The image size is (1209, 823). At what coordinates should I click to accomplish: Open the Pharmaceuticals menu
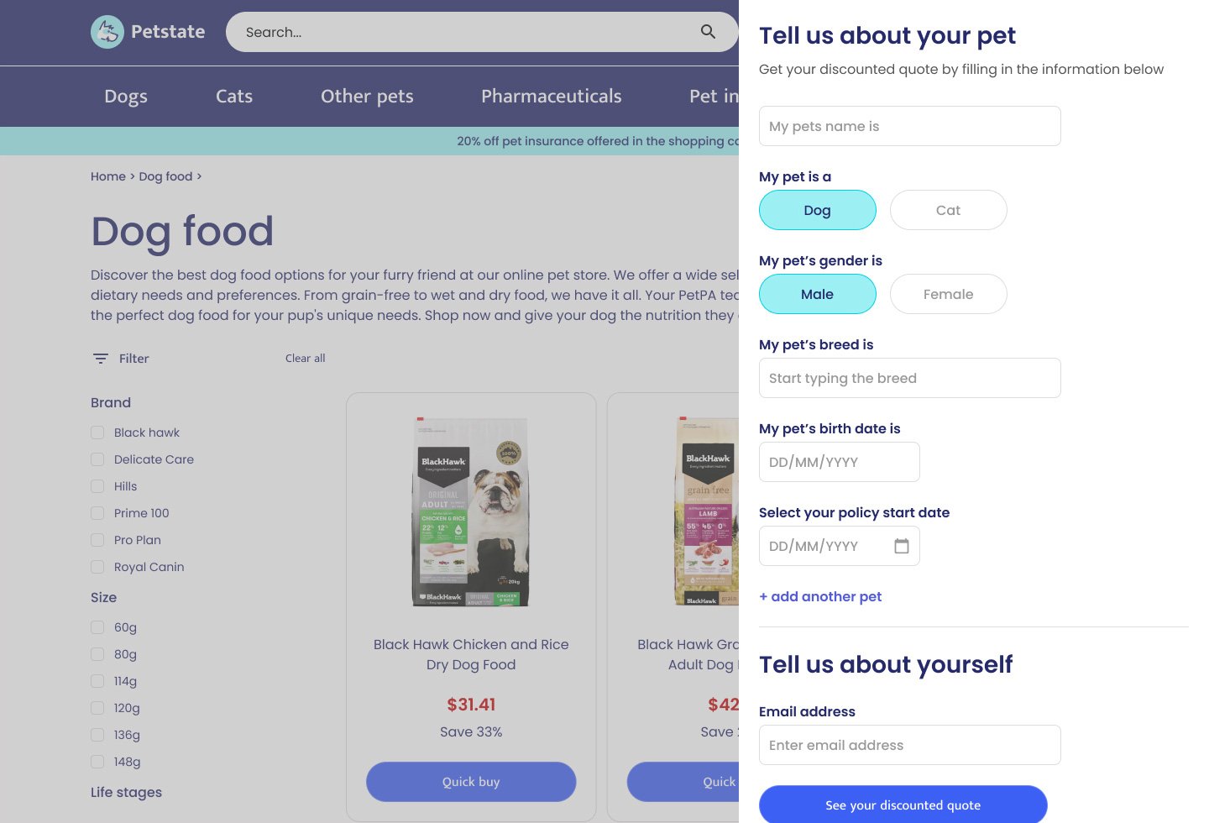pos(551,97)
